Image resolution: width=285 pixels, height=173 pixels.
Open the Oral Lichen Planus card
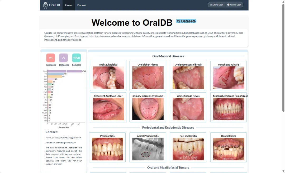coord(148,76)
